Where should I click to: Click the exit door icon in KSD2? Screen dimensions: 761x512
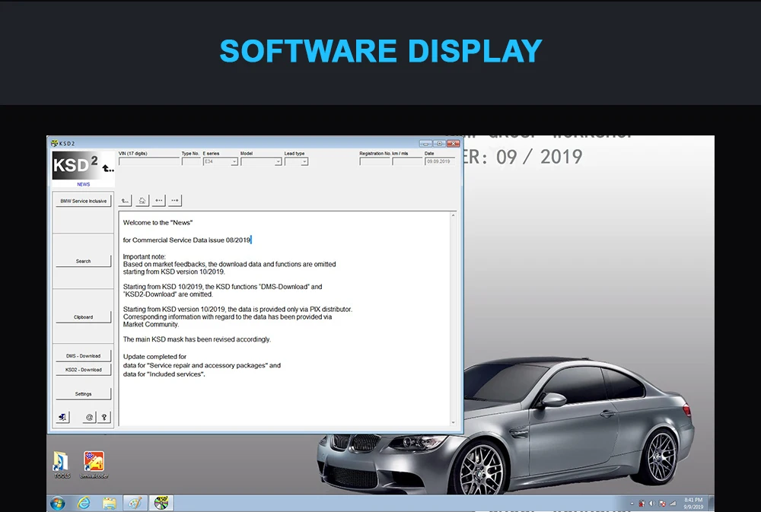coord(62,418)
